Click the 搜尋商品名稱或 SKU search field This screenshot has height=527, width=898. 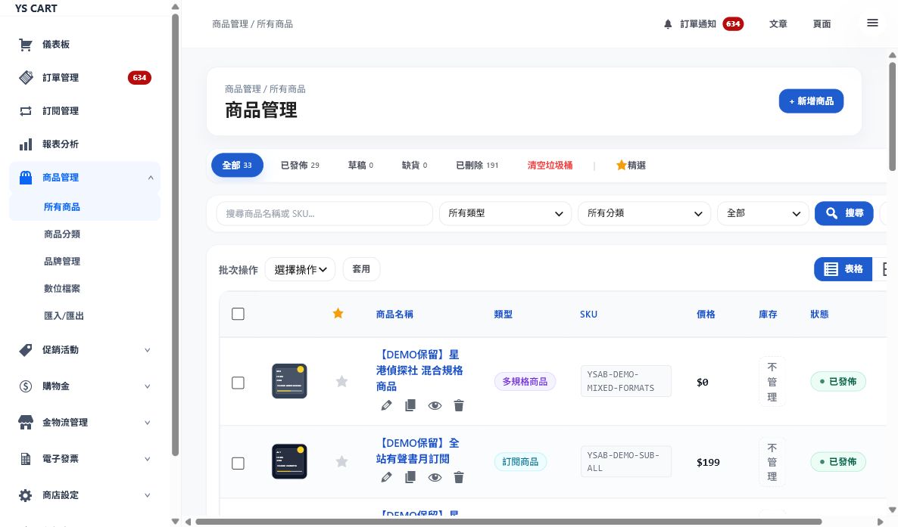click(324, 213)
